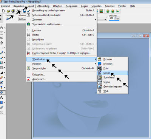Open the Werkbalken submenu
This screenshot has height=139, width=151.
click(x=61, y=59)
